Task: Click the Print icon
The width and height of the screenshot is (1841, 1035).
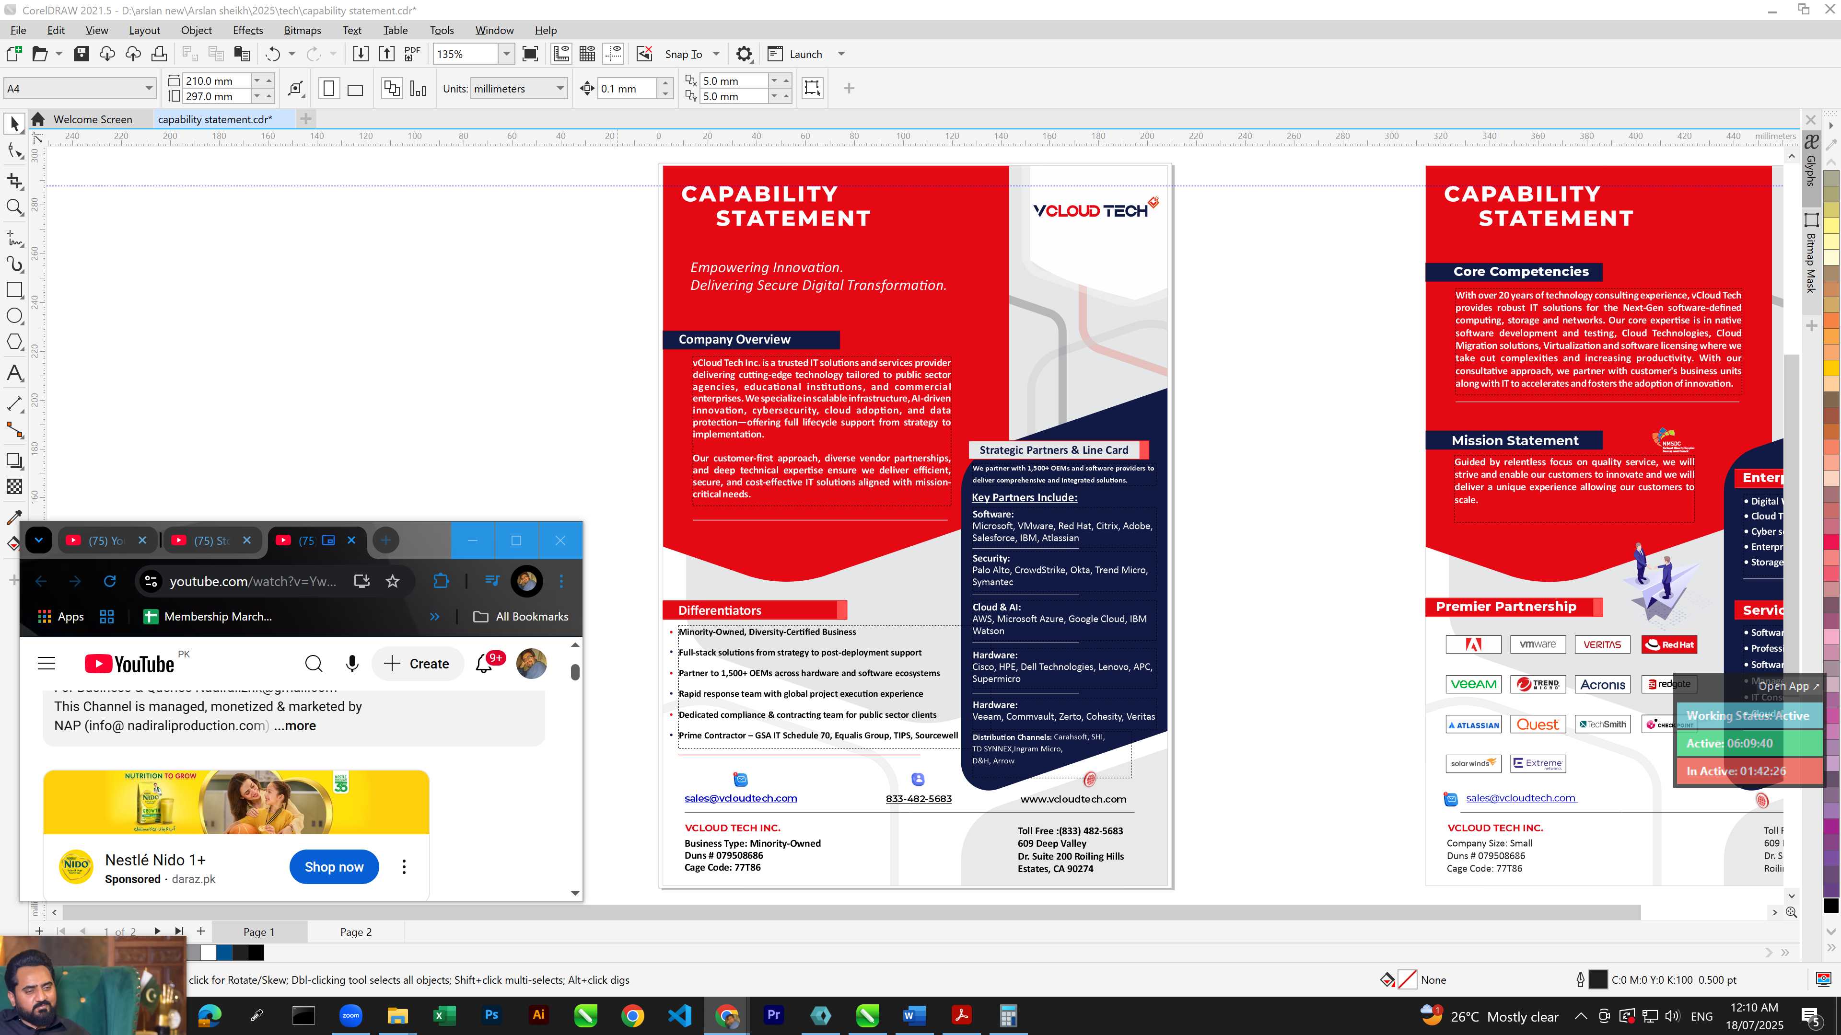Action: pos(159,54)
